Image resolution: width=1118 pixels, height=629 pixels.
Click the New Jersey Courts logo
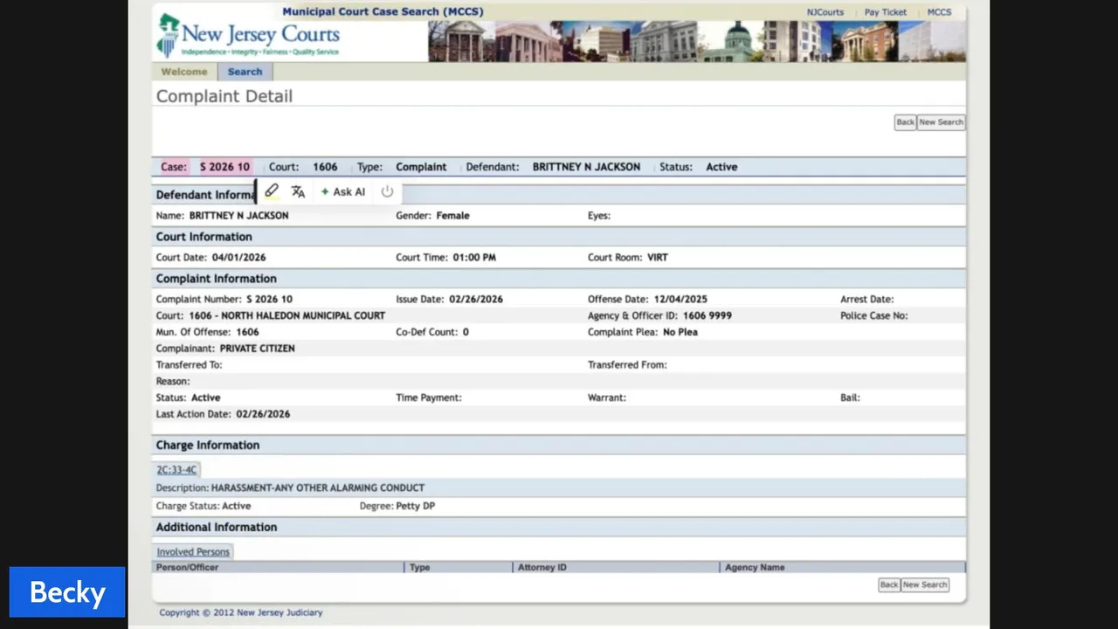click(x=248, y=36)
